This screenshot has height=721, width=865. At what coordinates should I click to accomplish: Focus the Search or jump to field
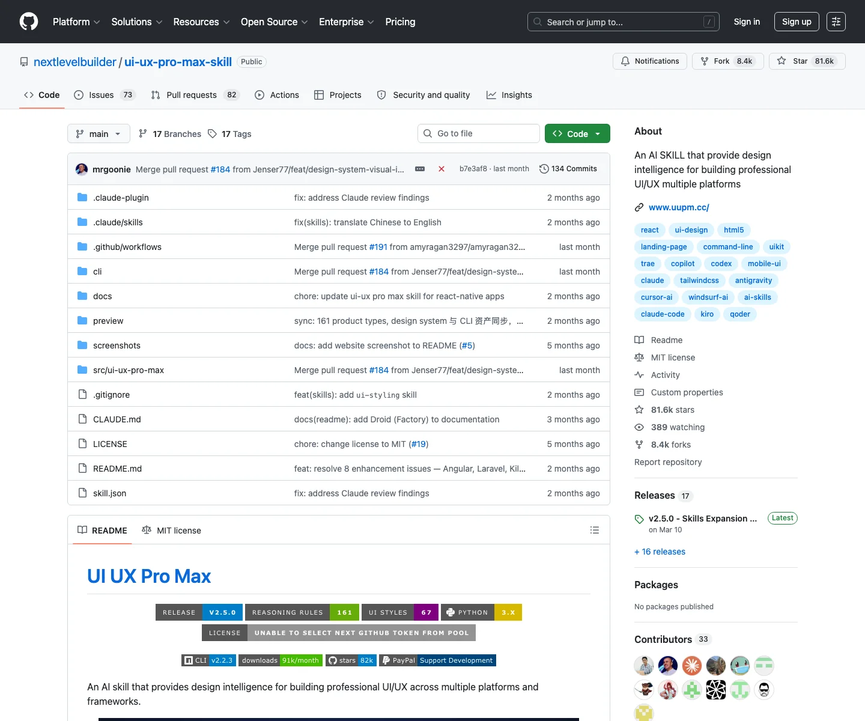click(624, 22)
